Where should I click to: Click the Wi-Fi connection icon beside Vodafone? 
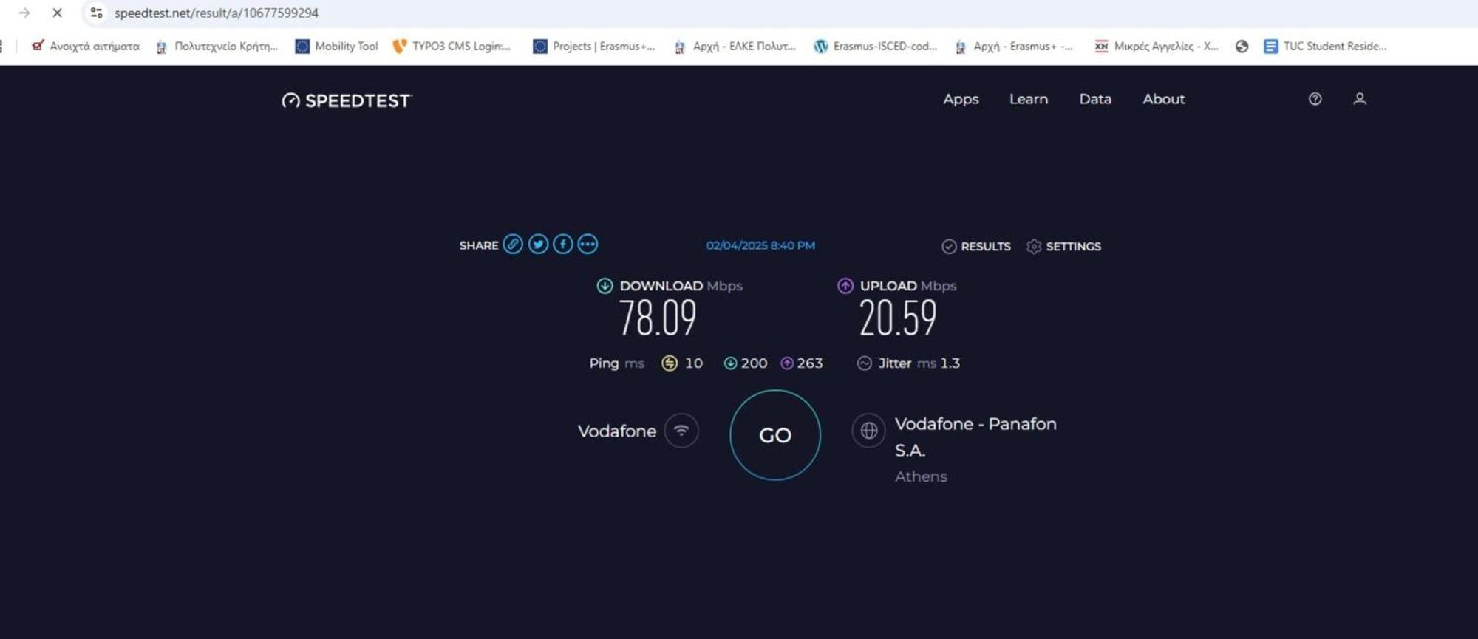click(x=681, y=431)
